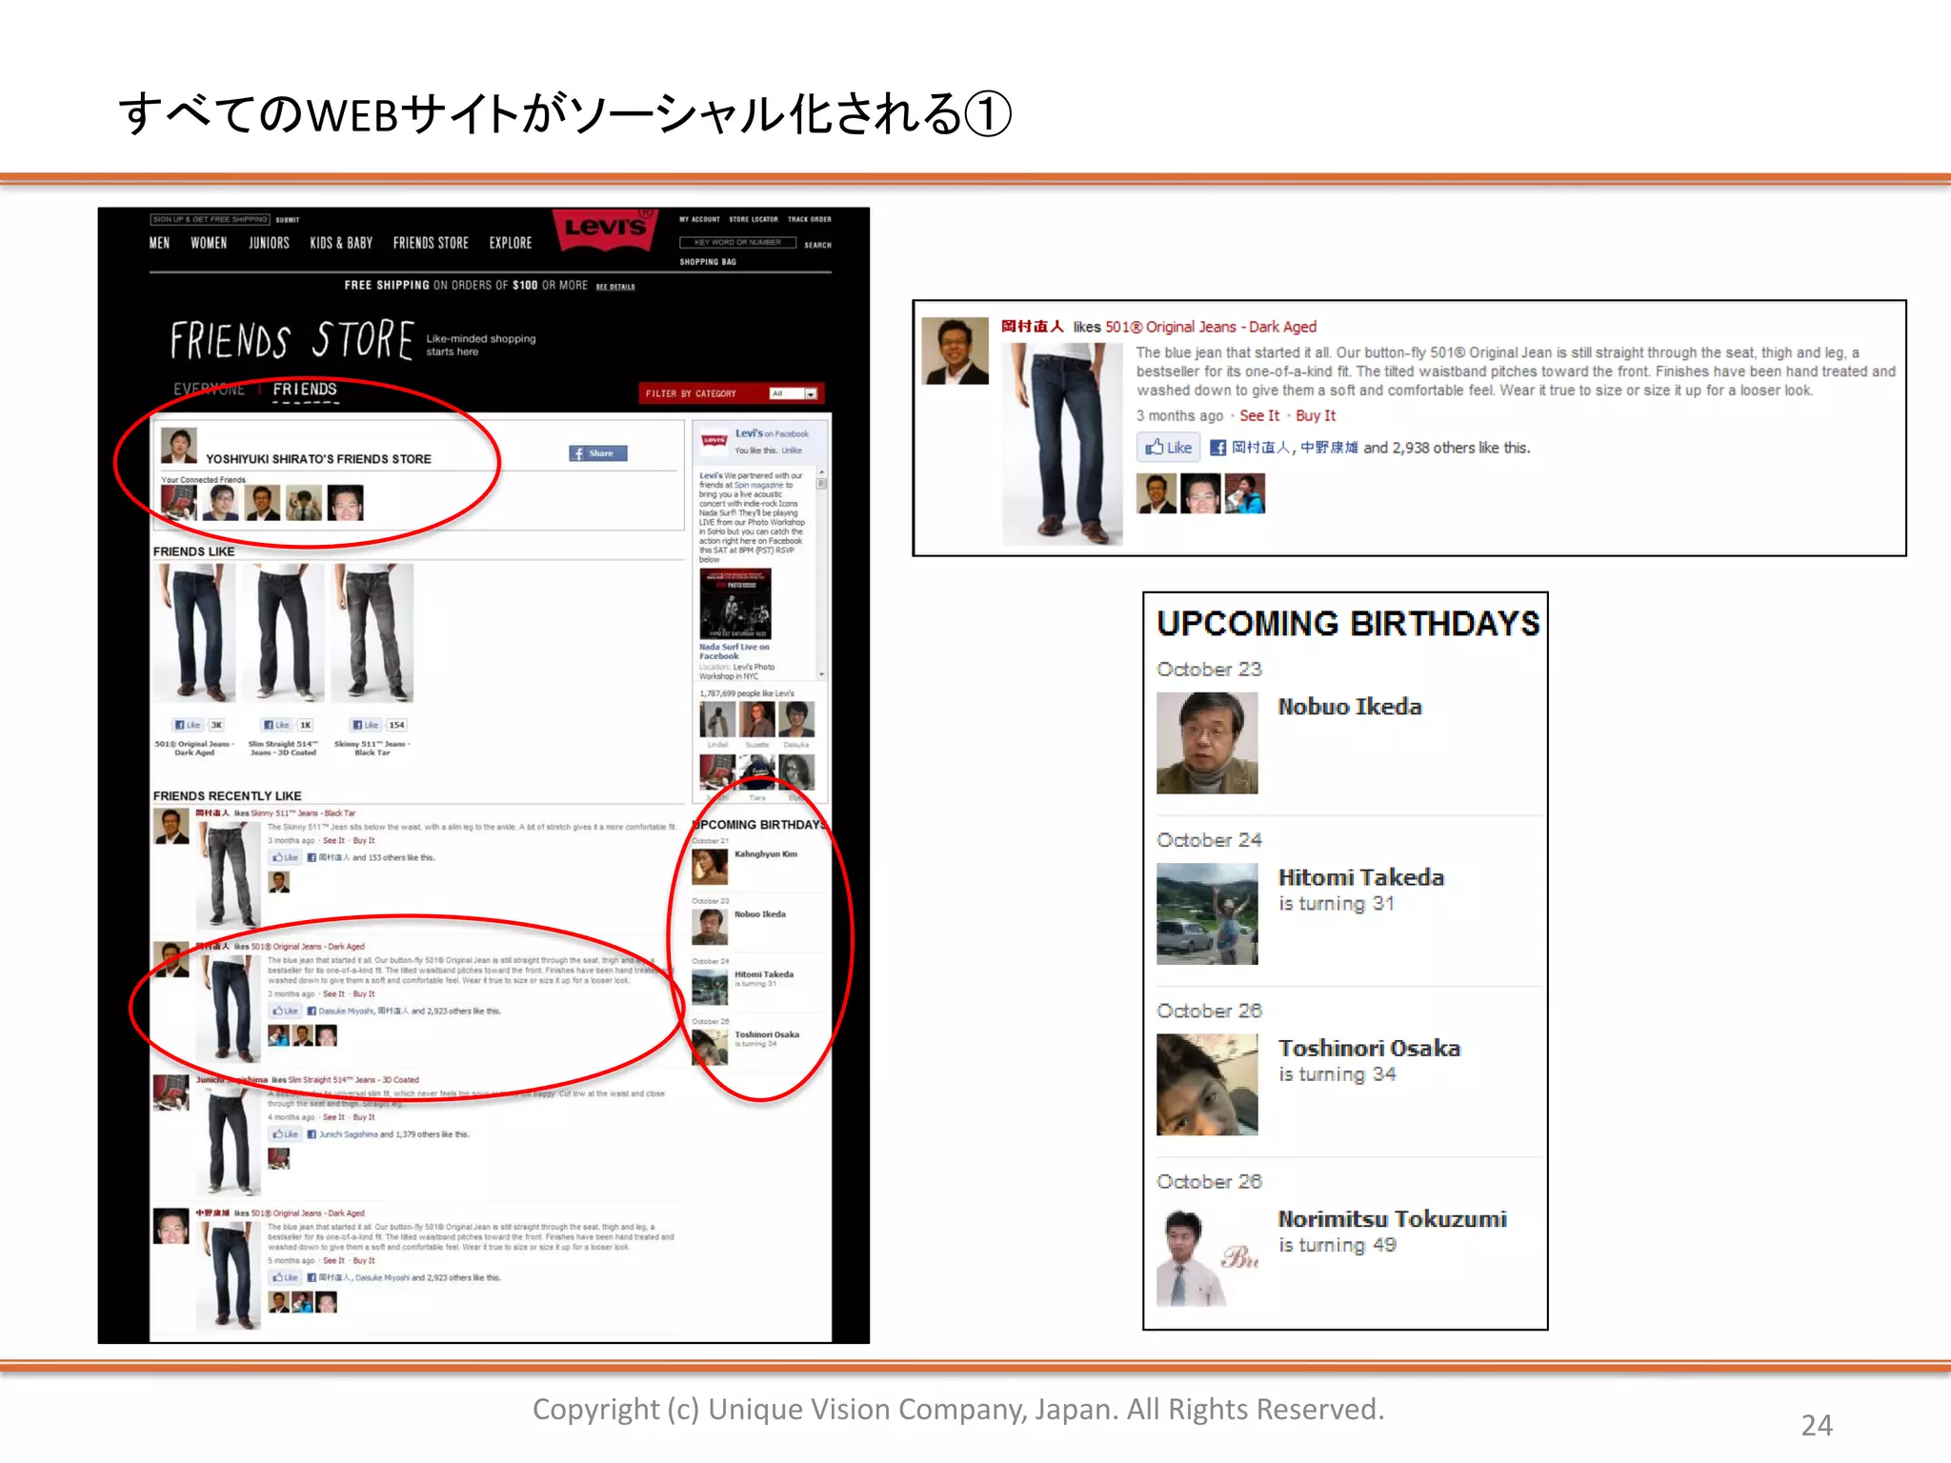Image resolution: width=1951 pixels, height=1463 pixels.
Task: Switch to the EVERYONE tab
Action: point(209,390)
